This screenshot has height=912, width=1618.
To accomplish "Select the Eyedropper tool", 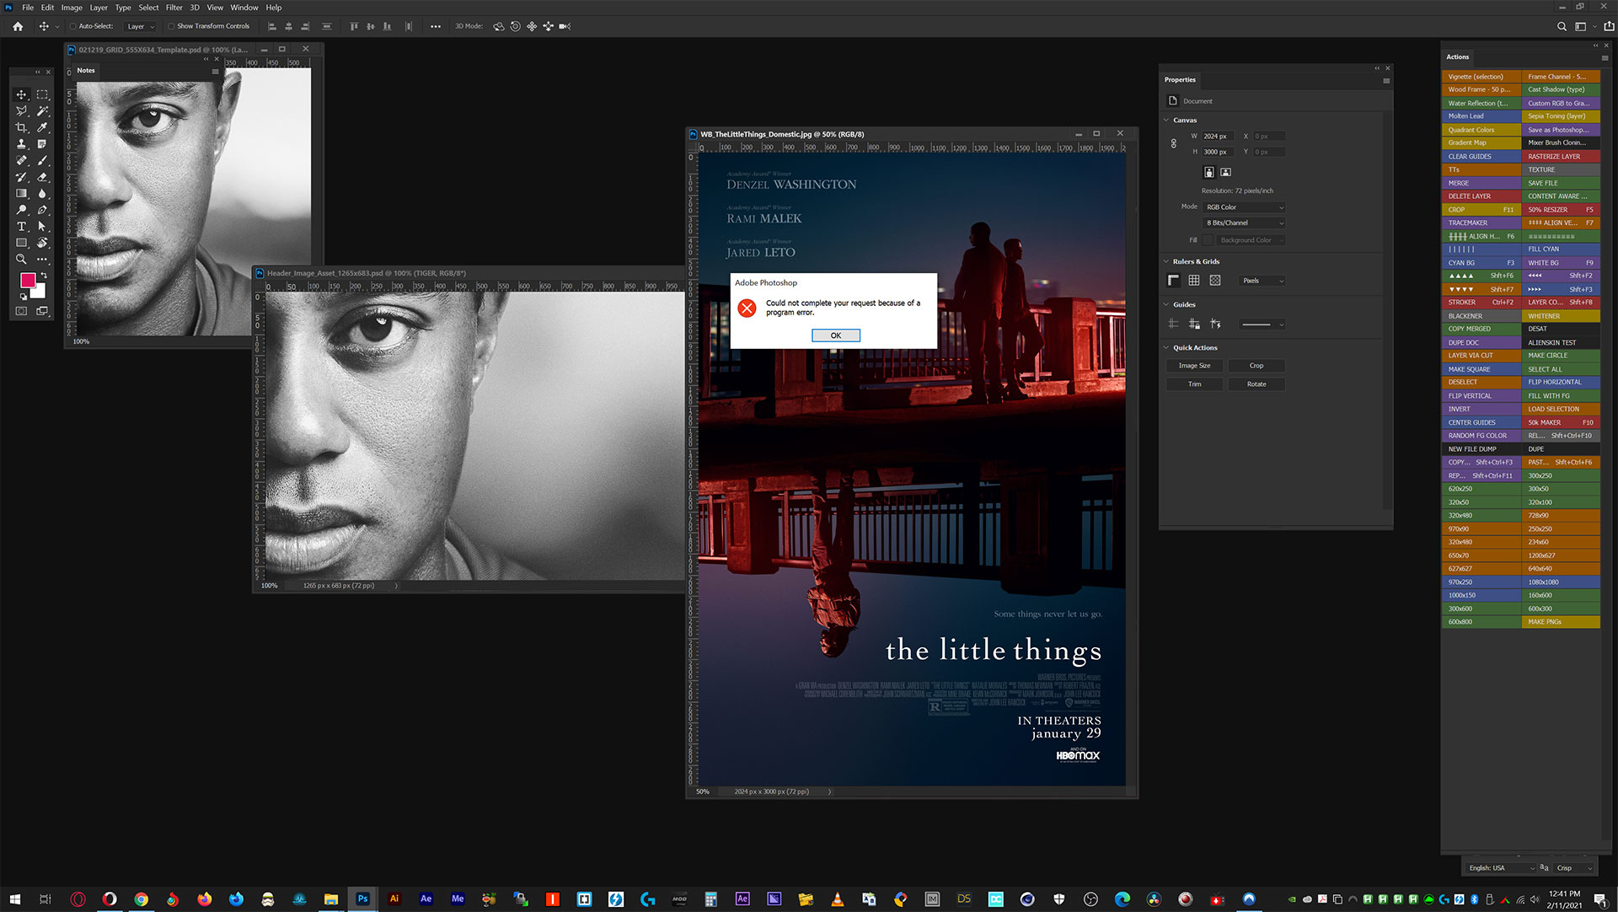I will [x=42, y=127].
